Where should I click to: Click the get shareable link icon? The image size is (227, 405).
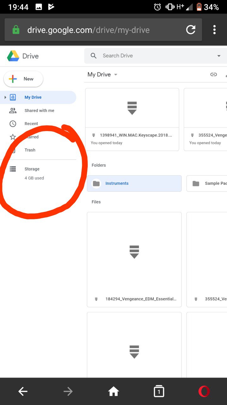click(x=214, y=75)
